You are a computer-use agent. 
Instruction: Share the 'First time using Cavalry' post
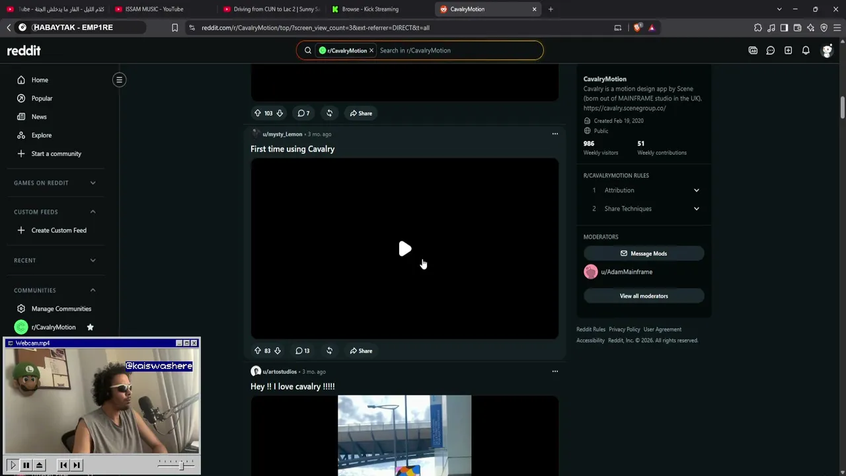click(x=361, y=350)
